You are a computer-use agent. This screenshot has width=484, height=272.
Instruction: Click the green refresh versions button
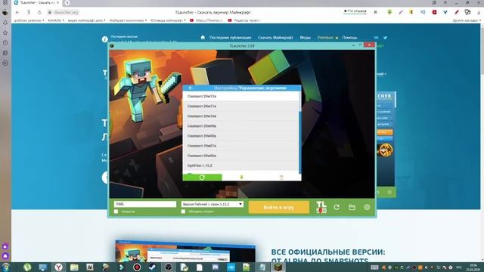pyautogui.click(x=202, y=178)
